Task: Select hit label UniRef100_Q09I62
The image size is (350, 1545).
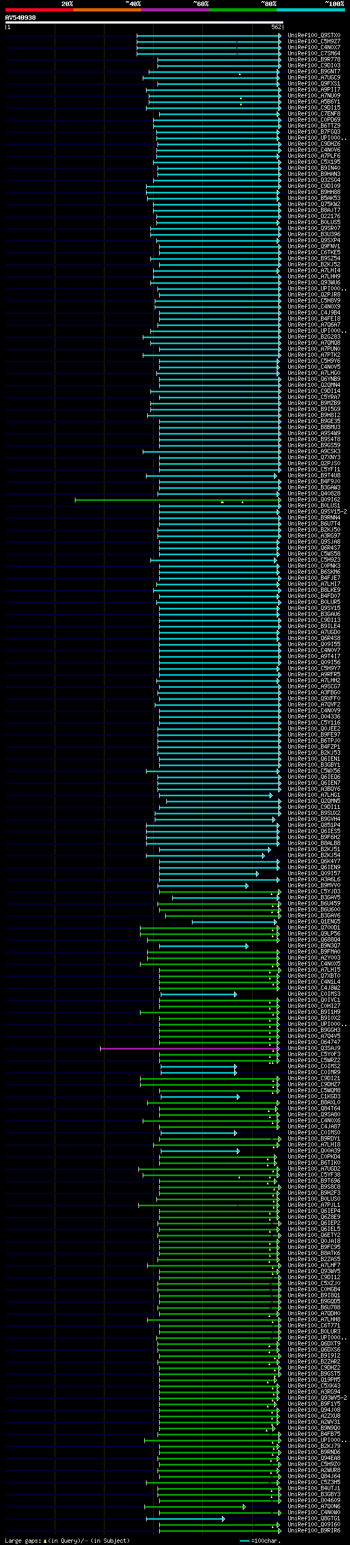Action: tap(313, 500)
